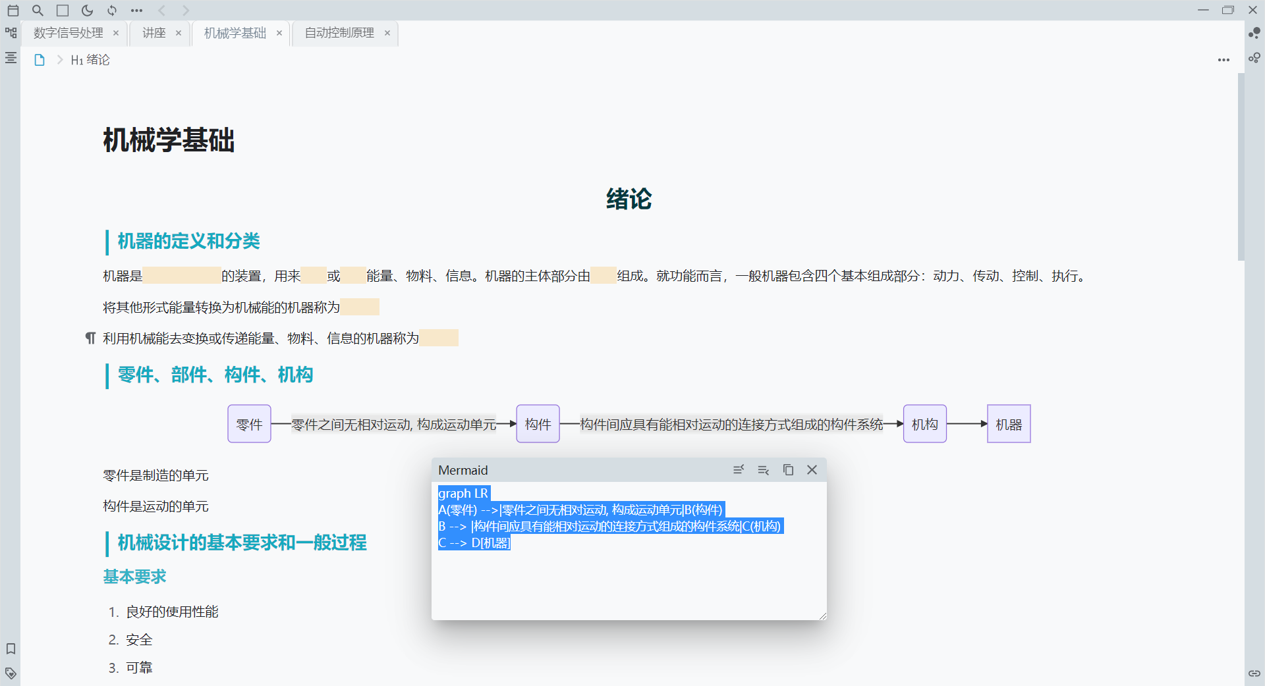Image resolution: width=1265 pixels, height=686 pixels.
Task: Click the 零件 node in the flowchart
Action: [x=249, y=424]
